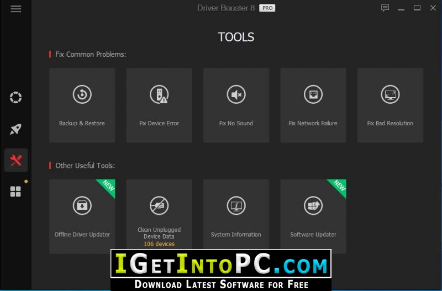Open Fix Bad Resolution label
The height and width of the screenshot is (291, 442).
coord(390,123)
